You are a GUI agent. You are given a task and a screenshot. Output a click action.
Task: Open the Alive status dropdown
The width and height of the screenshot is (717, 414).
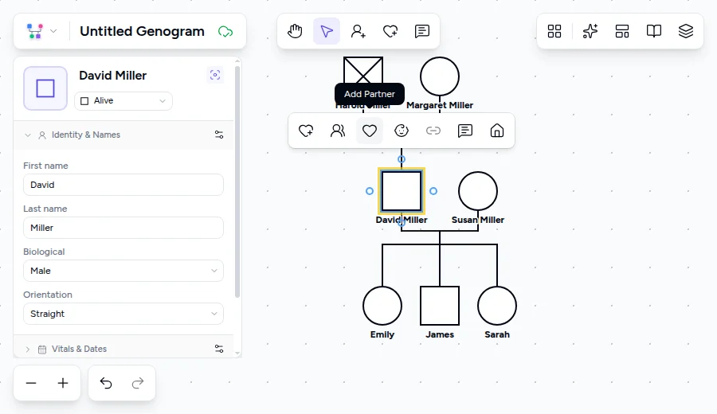coord(123,101)
